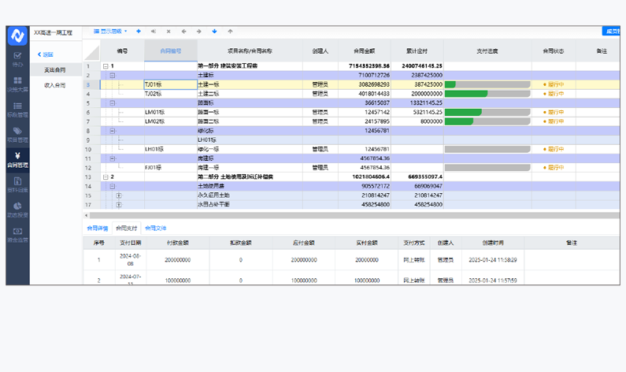The height and width of the screenshot is (372, 626).
Task: Click the 返回 back link
Action: pyautogui.click(x=46, y=54)
